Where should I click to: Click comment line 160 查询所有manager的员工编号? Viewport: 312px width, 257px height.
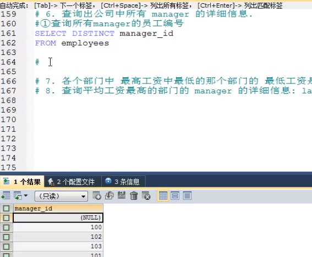point(110,24)
